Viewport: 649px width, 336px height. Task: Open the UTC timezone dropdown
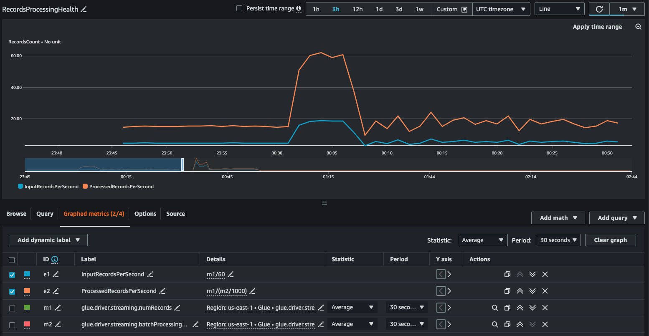(x=501, y=9)
